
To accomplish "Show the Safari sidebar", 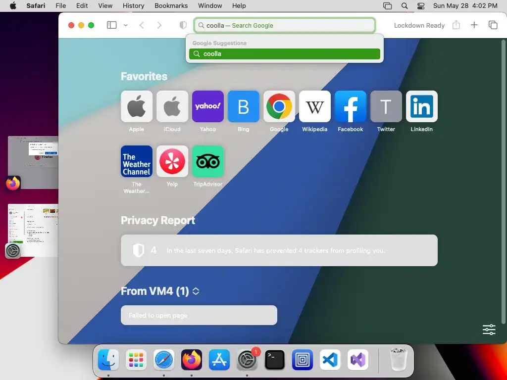I will [x=111, y=25].
